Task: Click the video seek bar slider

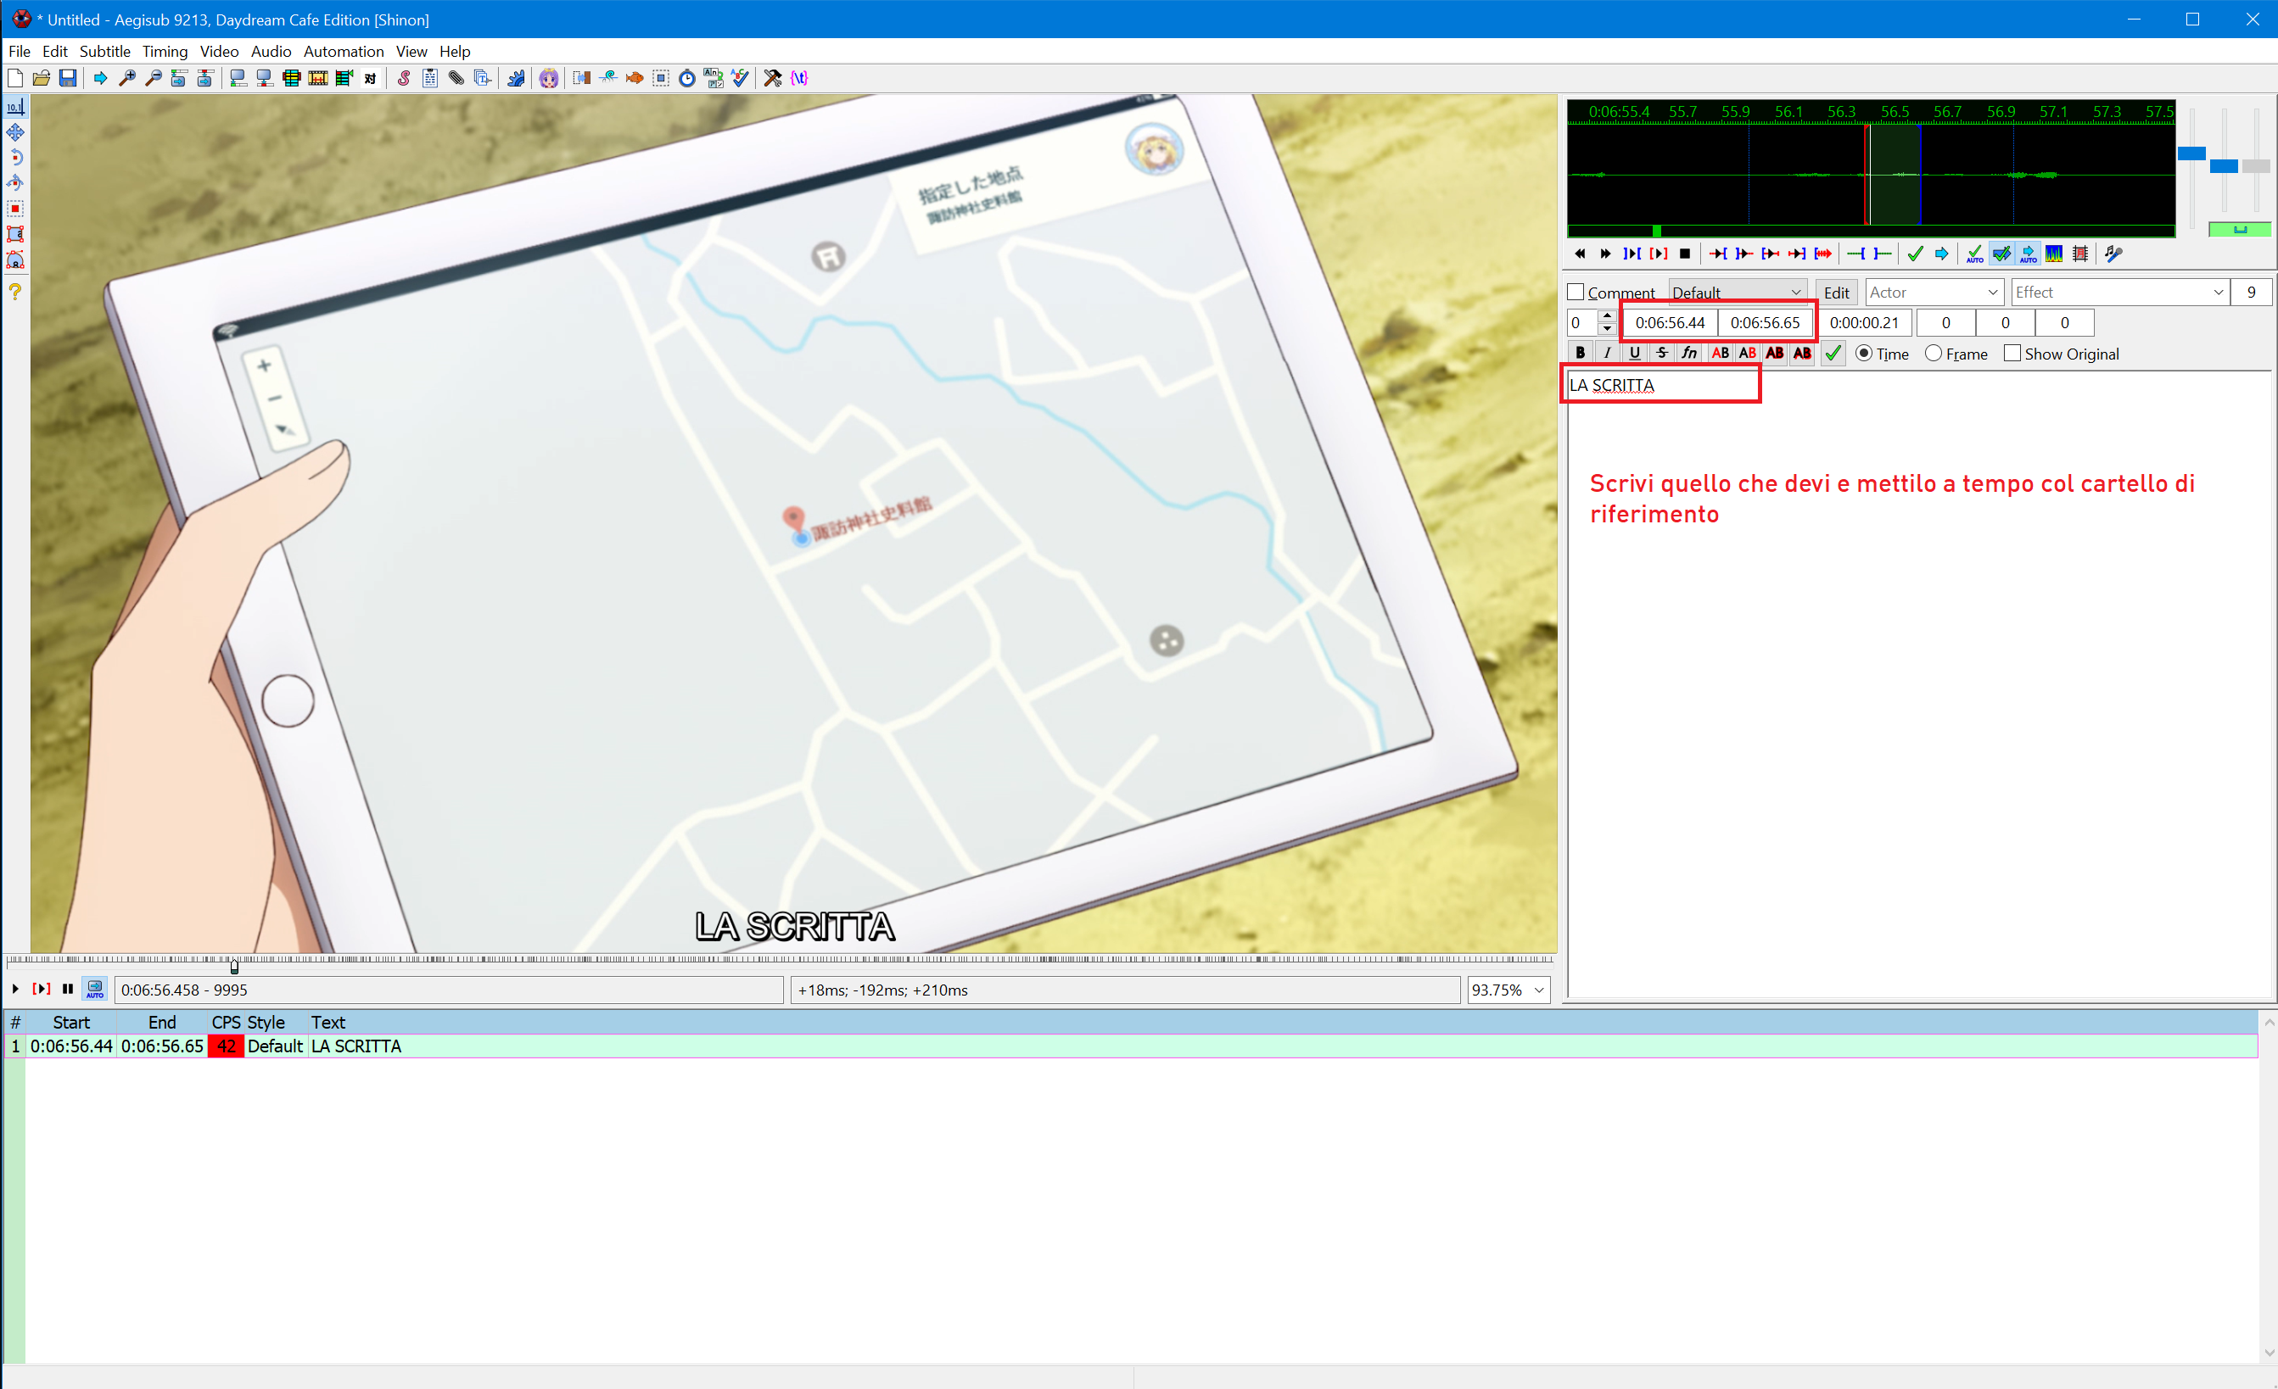Action: (x=234, y=966)
